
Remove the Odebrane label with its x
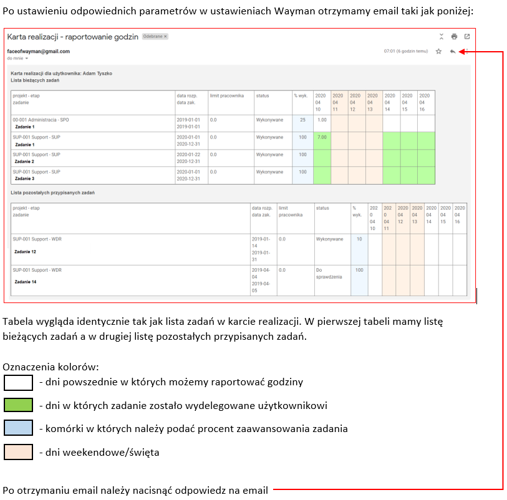(x=165, y=37)
